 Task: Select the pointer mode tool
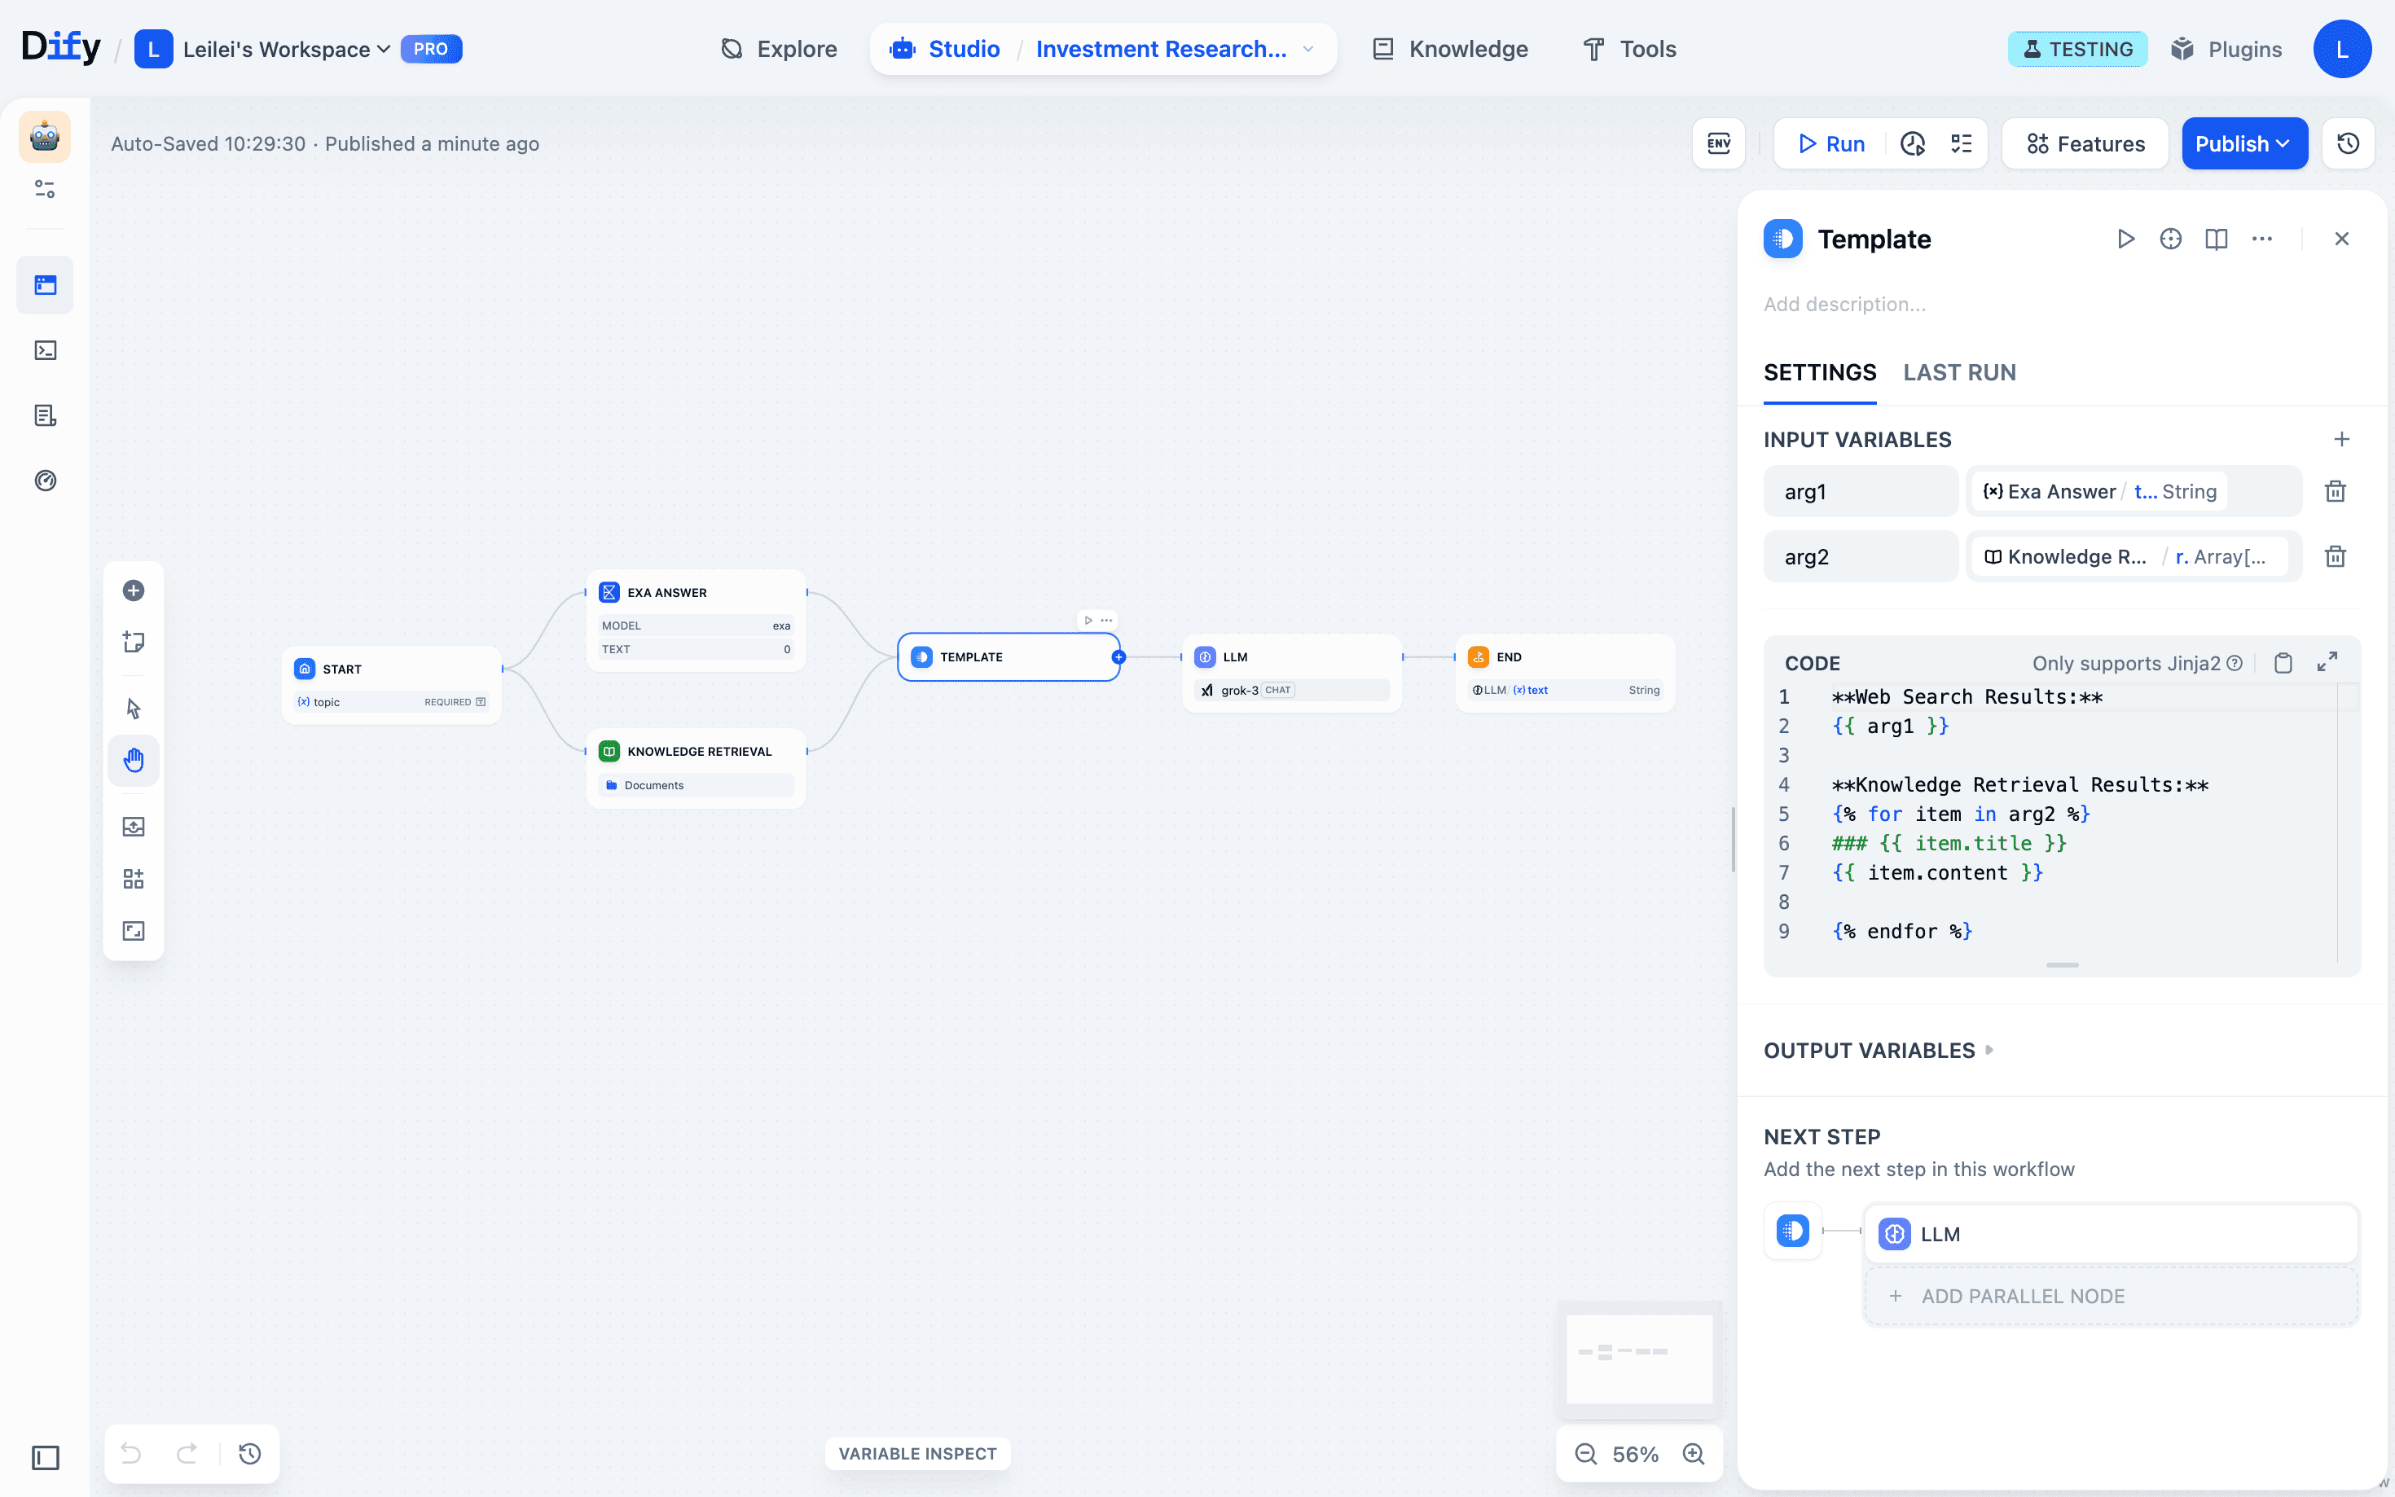(134, 708)
